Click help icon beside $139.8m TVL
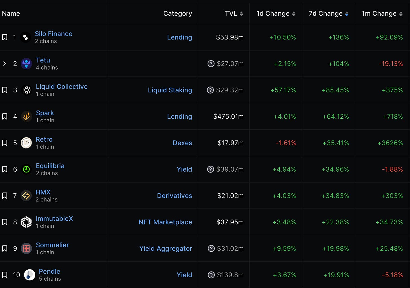410x288 pixels. [x=211, y=275]
